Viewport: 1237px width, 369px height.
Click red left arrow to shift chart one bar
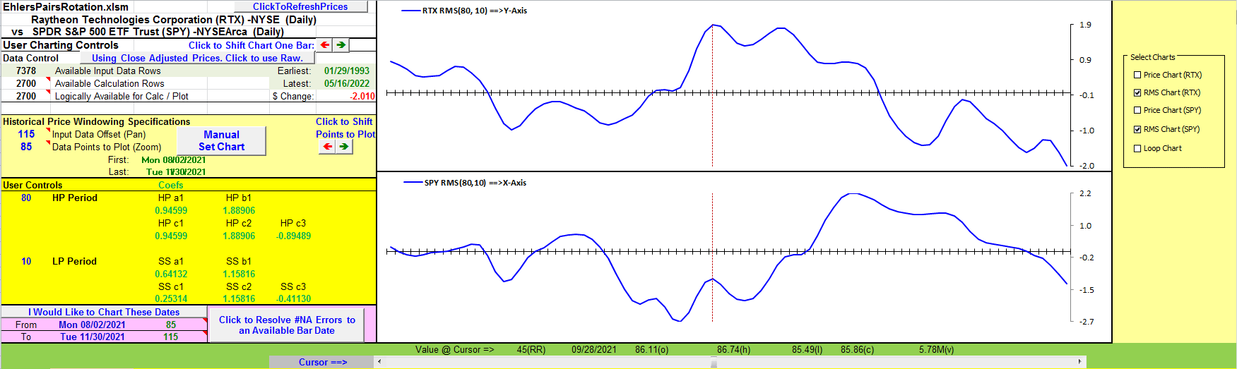click(325, 45)
